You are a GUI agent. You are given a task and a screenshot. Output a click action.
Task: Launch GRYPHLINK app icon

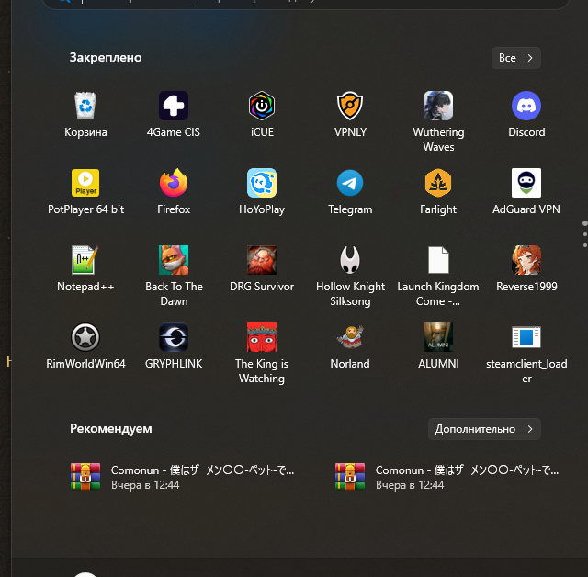pyautogui.click(x=174, y=337)
